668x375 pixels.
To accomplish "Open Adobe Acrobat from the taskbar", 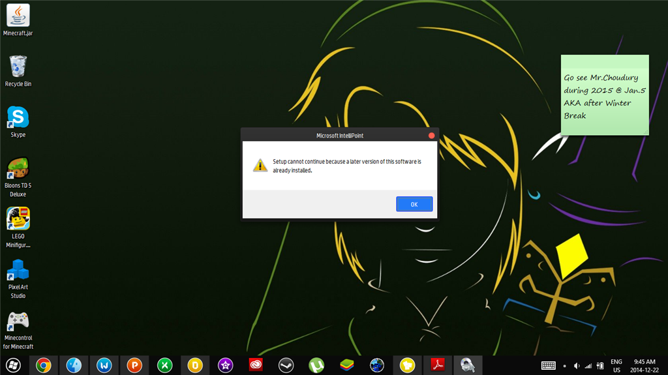I will pos(438,365).
